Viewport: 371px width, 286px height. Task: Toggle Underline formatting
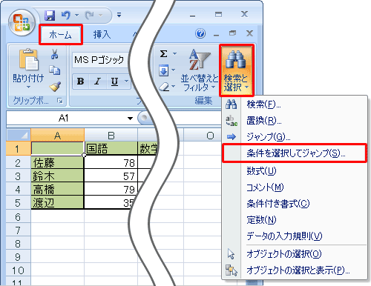click(114, 82)
